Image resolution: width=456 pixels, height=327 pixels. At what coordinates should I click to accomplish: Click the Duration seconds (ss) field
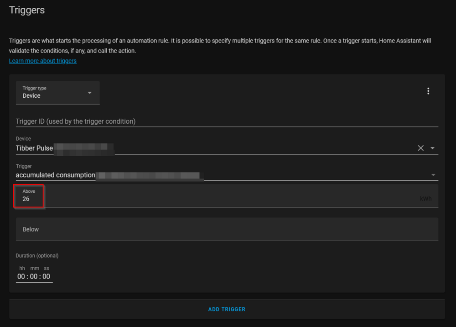click(46, 276)
